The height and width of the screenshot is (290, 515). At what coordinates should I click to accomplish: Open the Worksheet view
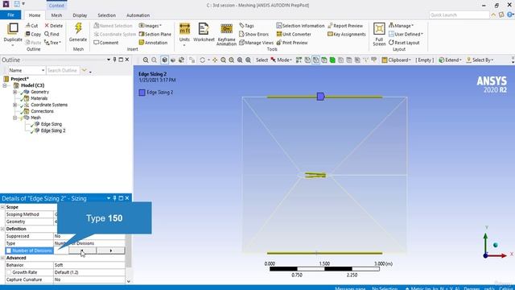pyautogui.click(x=204, y=32)
